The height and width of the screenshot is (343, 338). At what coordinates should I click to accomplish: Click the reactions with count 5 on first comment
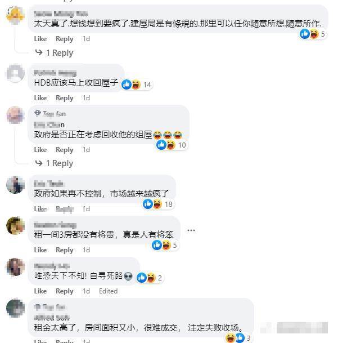313,34
